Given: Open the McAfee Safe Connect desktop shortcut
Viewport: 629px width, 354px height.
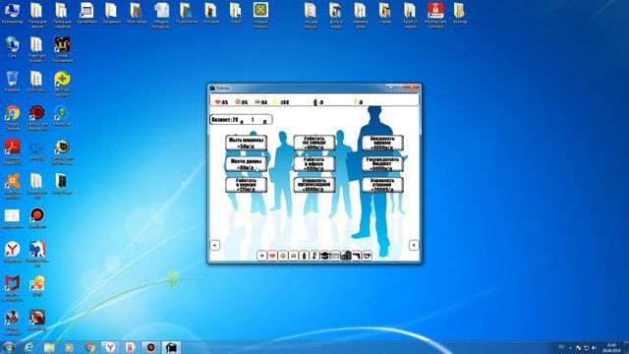Looking at the screenshot, I should (435, 16).
